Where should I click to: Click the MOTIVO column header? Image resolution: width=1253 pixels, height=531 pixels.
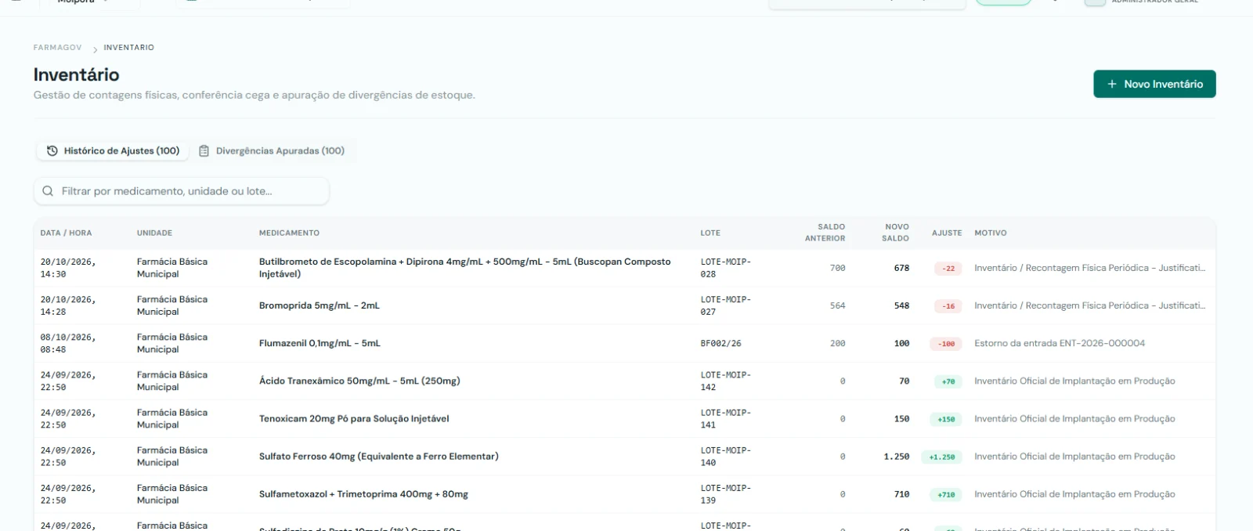point(991,233)
